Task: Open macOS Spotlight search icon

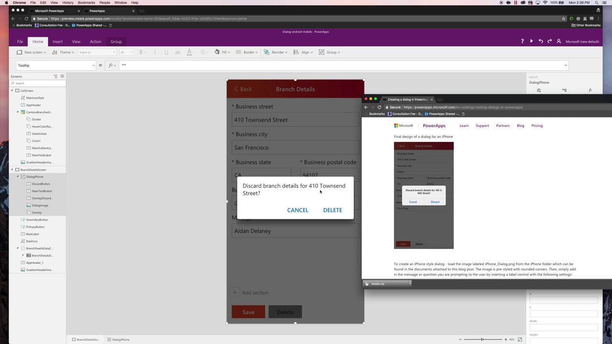Action: pyautogui.click(x=597, y=2)
